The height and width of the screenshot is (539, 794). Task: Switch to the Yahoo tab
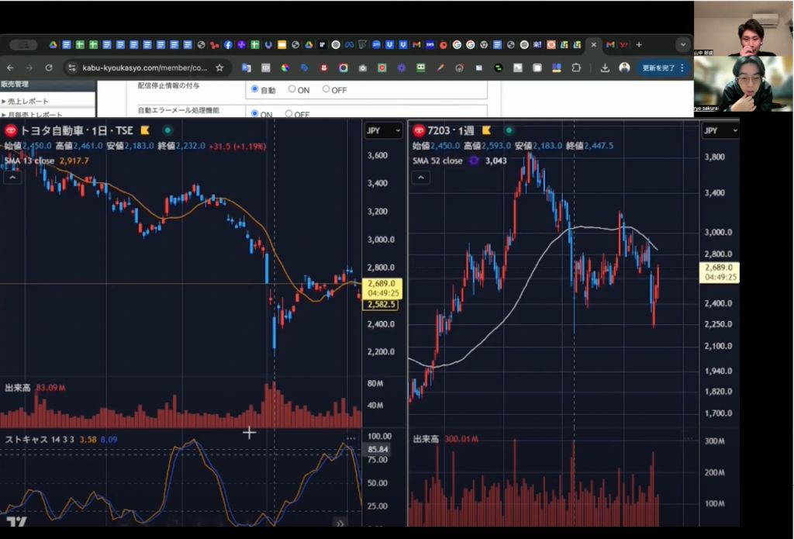pyautogui.click(x=624, y=44)
